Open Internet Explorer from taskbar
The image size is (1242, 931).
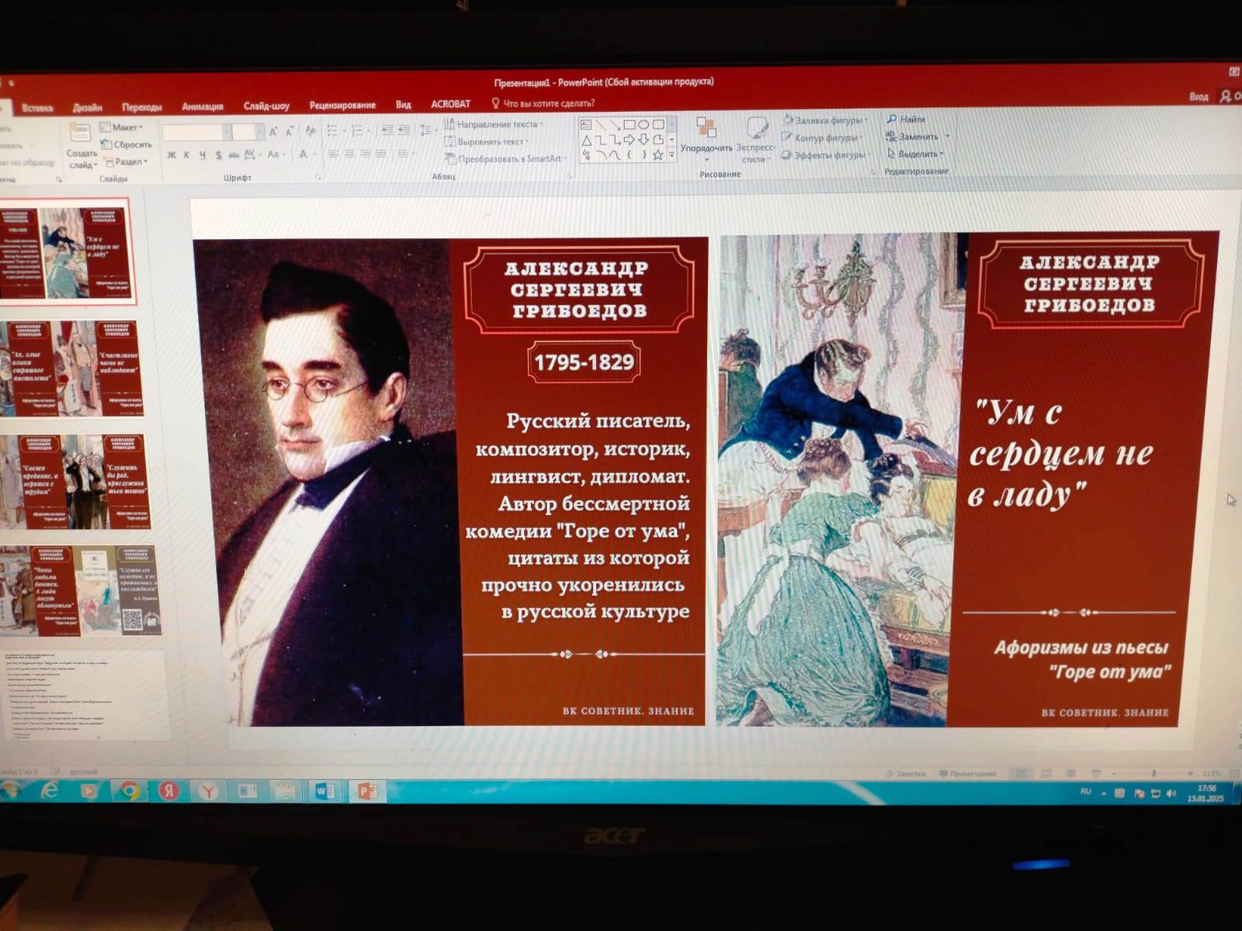point(50,791)
